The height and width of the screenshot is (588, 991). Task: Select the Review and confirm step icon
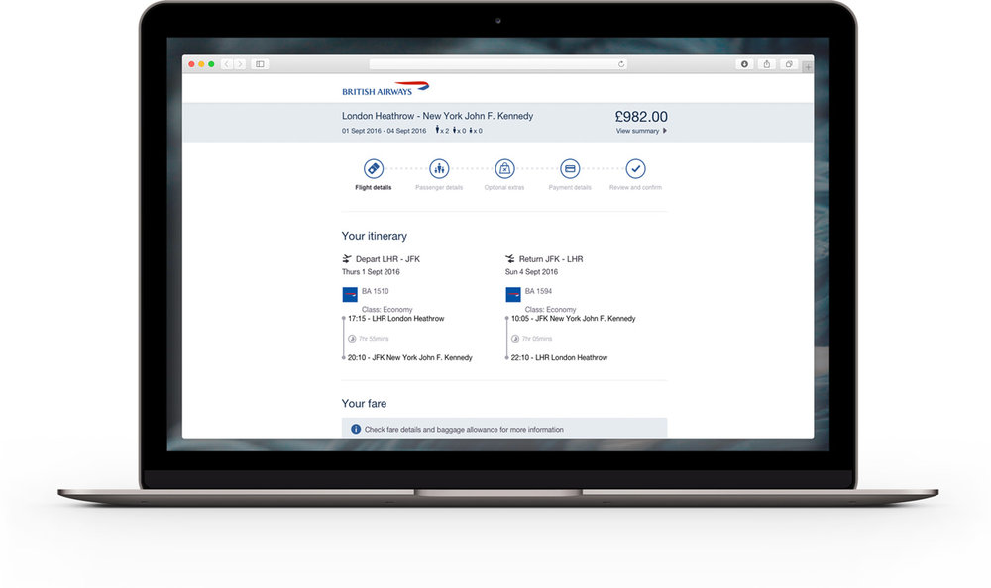point(636,168)
